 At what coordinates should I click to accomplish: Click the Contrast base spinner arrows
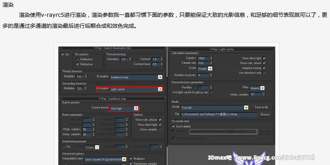coord(162,64)
